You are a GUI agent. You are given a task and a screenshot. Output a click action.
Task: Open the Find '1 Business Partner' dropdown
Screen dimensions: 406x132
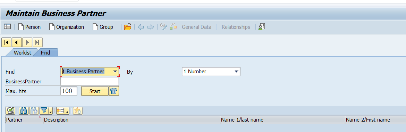115,71
